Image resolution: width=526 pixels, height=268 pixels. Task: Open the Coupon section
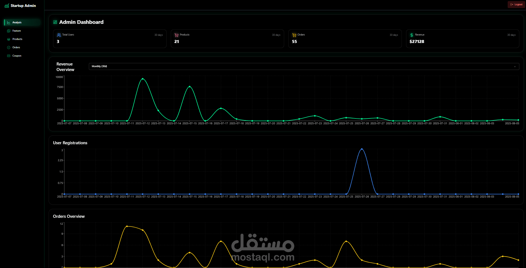(22, 56)
